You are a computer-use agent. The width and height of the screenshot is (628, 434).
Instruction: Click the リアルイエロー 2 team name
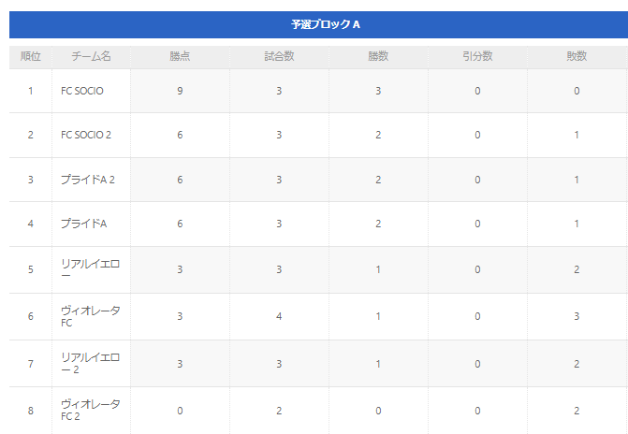(x=91, y=364)
